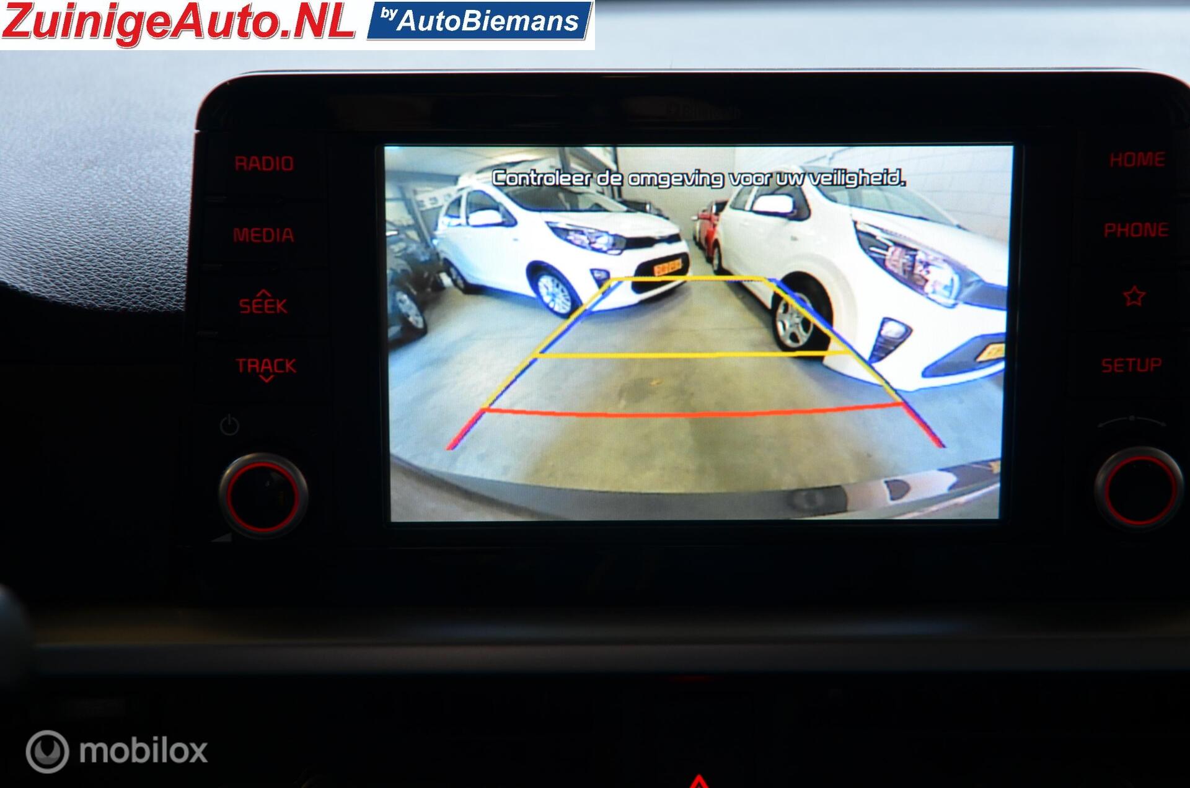Open the AutoBiemans logo badge
The height and width of the screenshot is (788, 1190).
[478, 20]
